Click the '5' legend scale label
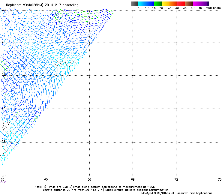This screenshot has width=222, height=195. (139, 8)
